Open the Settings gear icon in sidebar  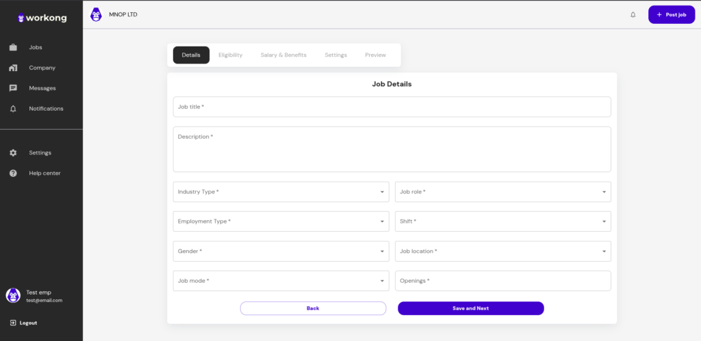click(x=13, y=152)
